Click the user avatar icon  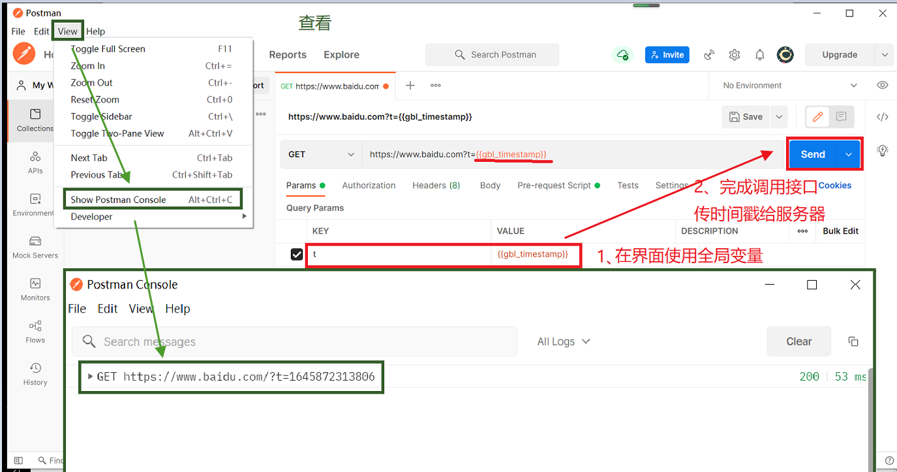pyautogui.click(x=785, y=55)
